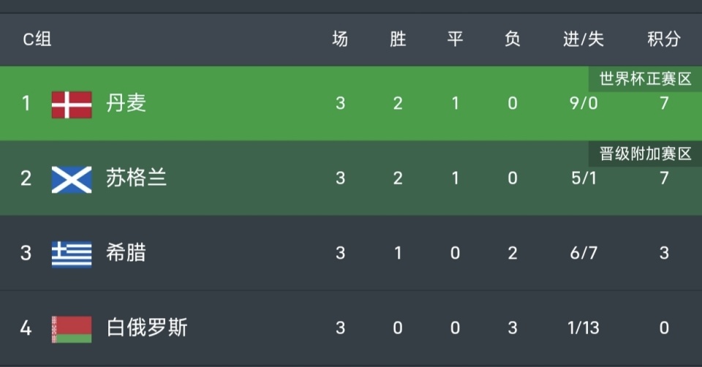Viewport: 702px width, 367px height.
Task: Click the Scotland flag icon
Action: pyautogui.click(x=72, y=178)
